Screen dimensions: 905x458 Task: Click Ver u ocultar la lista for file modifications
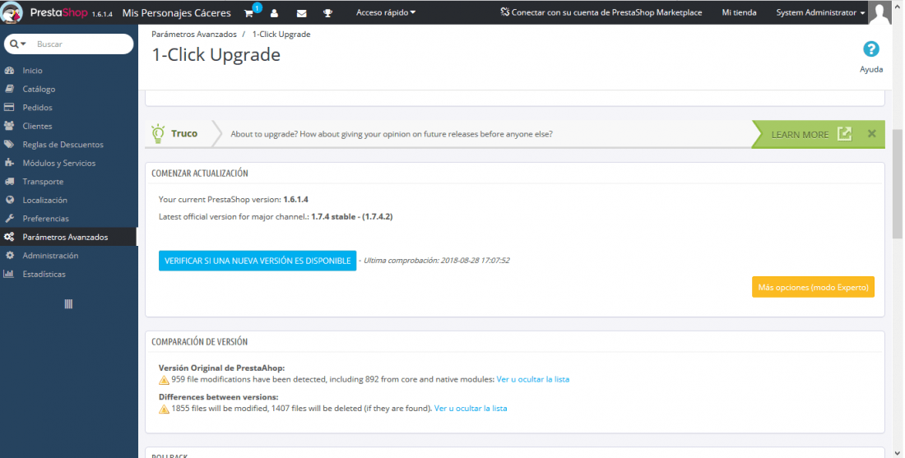coord(533,379)
